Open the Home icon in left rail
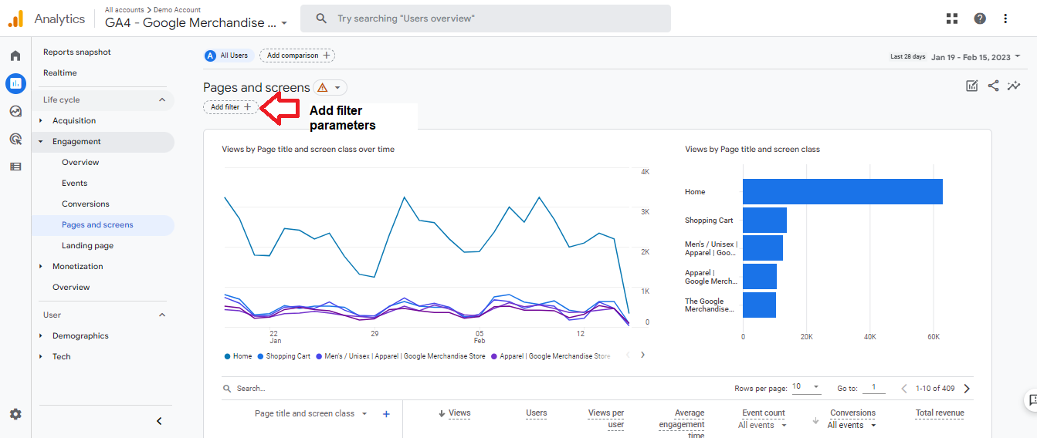The width and height of the screenshot is (1037, 438). [x=15, y=56]
